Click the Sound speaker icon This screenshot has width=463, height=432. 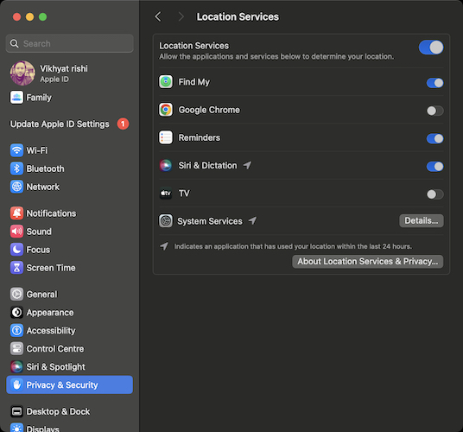tap(16, 232)
